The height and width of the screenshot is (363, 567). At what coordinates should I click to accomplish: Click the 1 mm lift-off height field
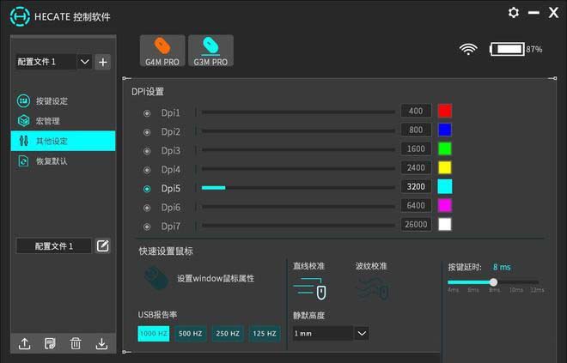point(323,333)
